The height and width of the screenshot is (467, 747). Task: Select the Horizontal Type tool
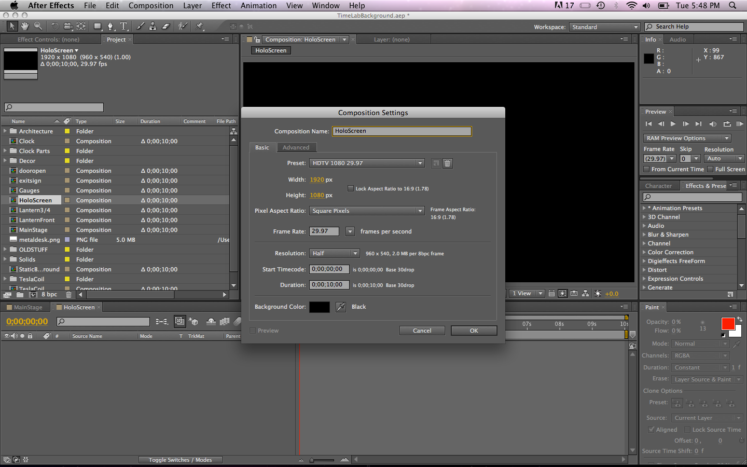(x=124, y=26)
